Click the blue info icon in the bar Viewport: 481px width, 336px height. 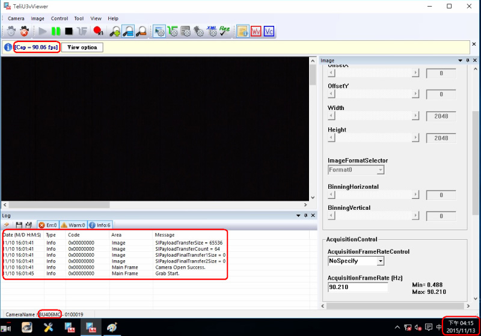8,47
